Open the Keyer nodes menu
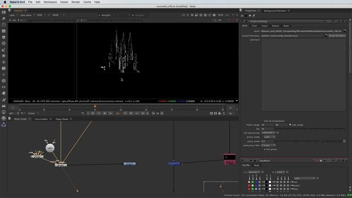The width and height of the screenshot is (352, 198). pyautogui.click(x=4, y=50)
